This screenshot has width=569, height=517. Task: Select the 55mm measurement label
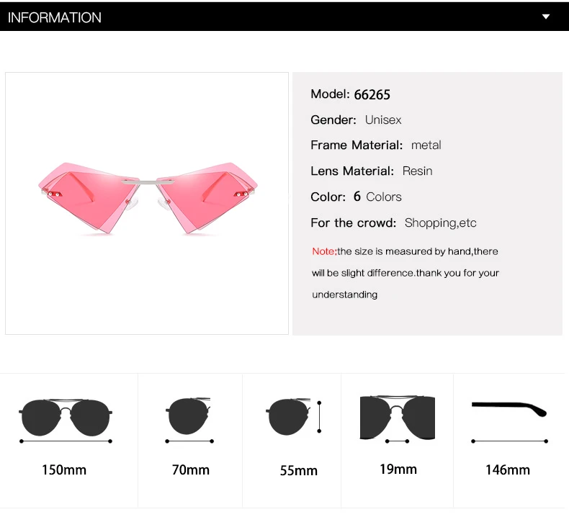pyautogui.click(x=299, y=471)
